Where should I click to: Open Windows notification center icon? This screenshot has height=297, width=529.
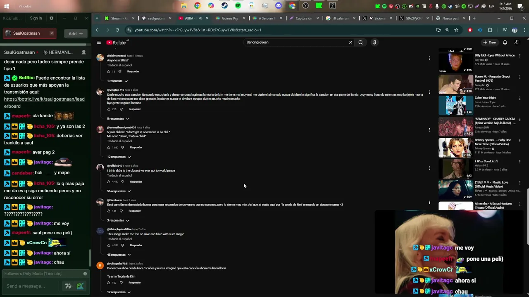point(520,6)
